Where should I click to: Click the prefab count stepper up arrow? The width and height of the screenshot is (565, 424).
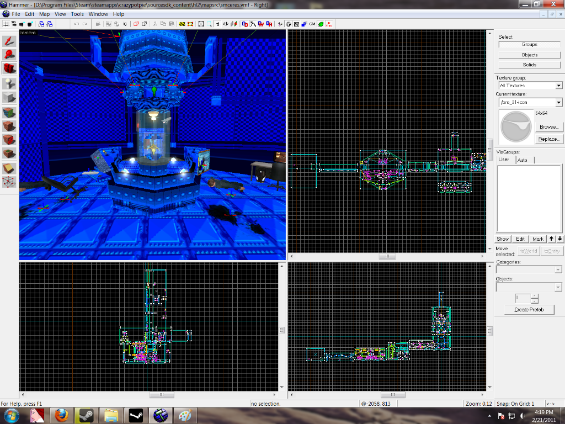[x=534, y=296]
